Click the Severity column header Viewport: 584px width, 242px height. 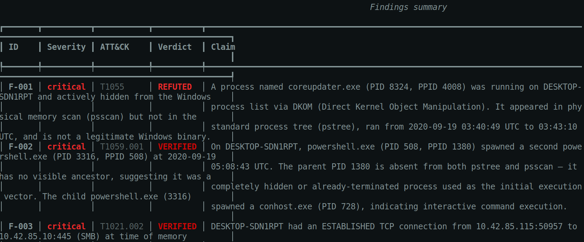pos(66,47)
